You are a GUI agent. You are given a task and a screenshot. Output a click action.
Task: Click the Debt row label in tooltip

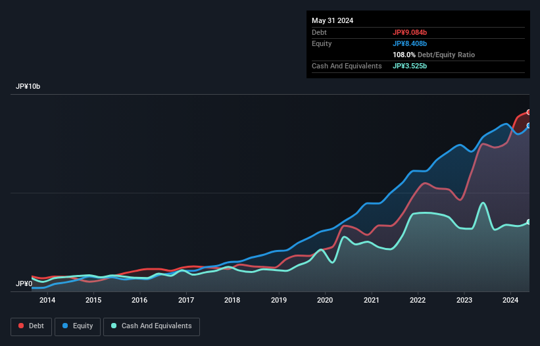(319, 32)
